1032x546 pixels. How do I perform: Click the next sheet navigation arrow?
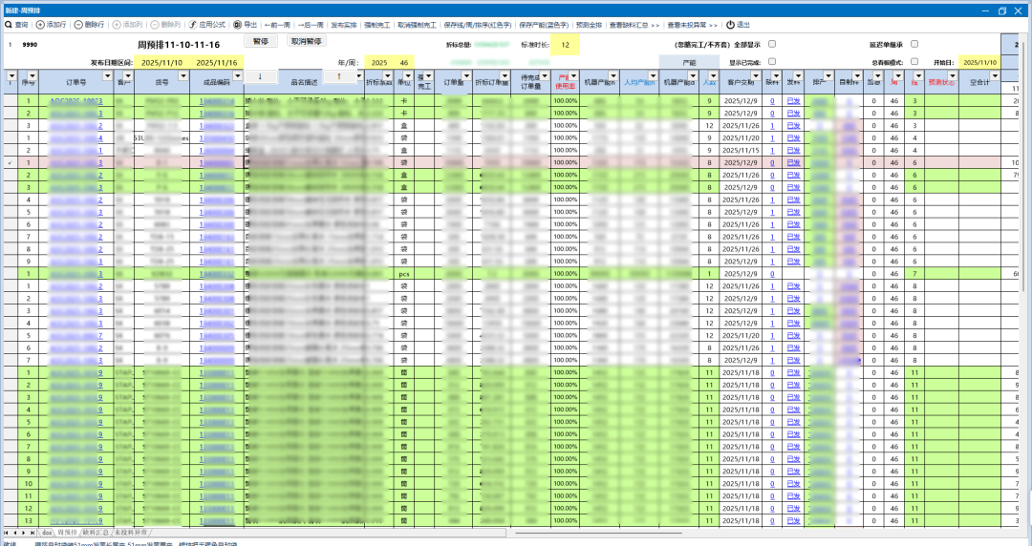[24, 533]
